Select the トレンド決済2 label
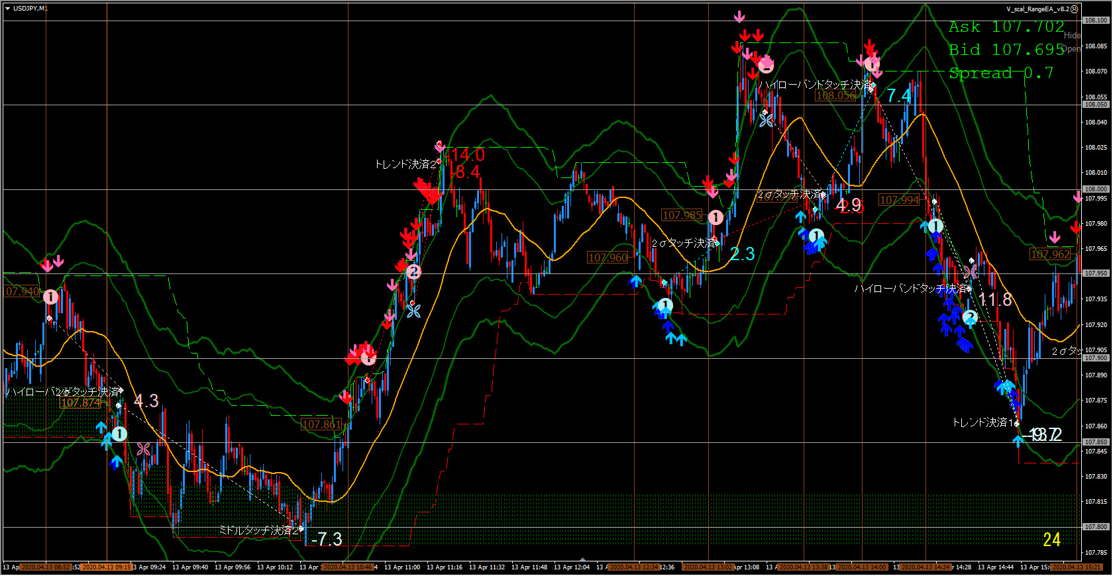The height and width of the screenshot is (576, 1113). pos(405,164)
